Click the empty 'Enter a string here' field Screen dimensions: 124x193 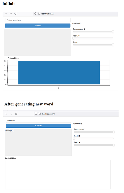point(38,20)
